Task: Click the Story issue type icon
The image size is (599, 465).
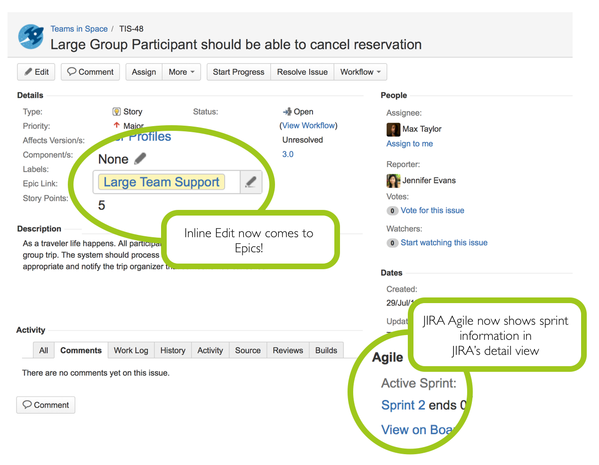Action: coord(117,112)
